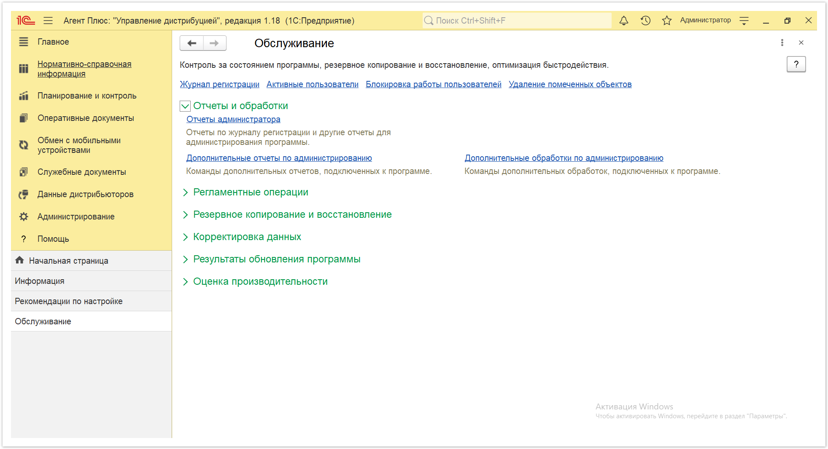Viewport: 828px width, 449px height.
Task: Open Блокировка работы пользователей link
Action: coord(433,84)
